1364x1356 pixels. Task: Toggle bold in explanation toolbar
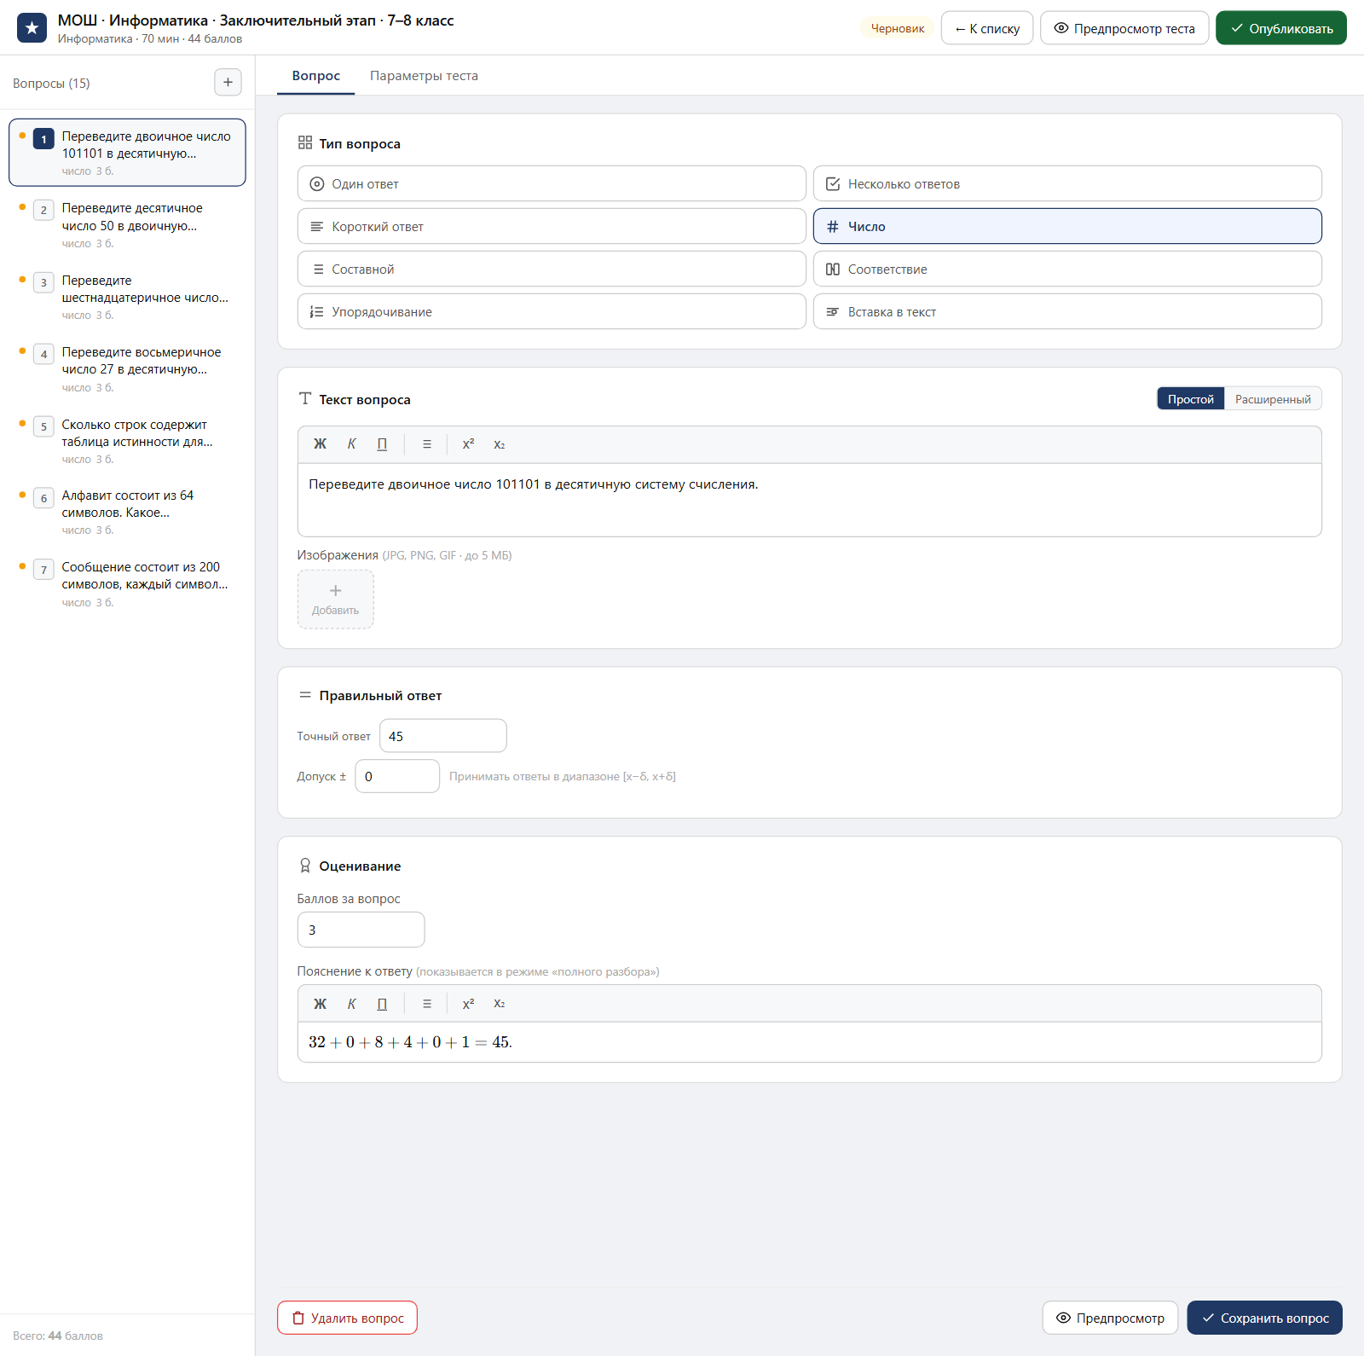coord(320,1004)
